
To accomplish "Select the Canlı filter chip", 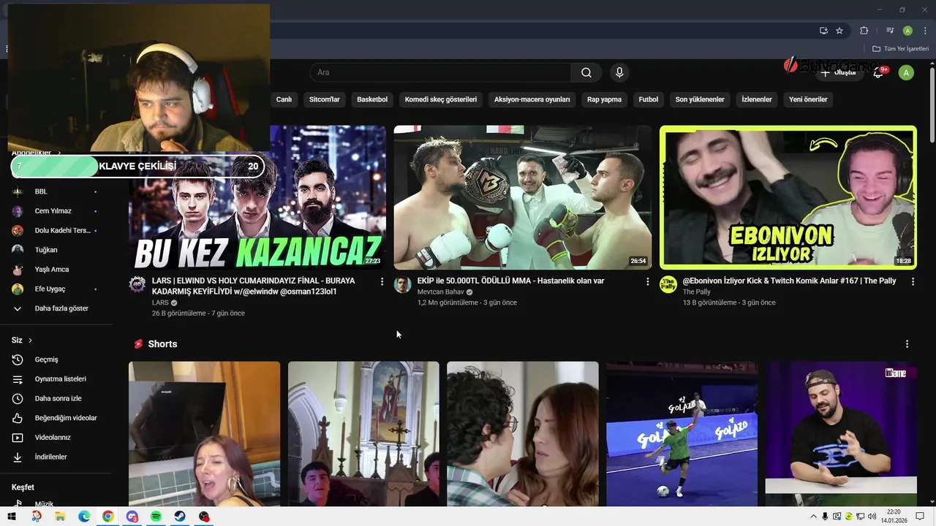I will click(x=284, y=99).
